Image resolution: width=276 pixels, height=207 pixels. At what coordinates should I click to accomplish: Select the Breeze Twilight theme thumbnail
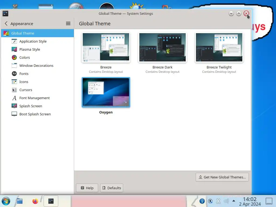coord(219,47)
